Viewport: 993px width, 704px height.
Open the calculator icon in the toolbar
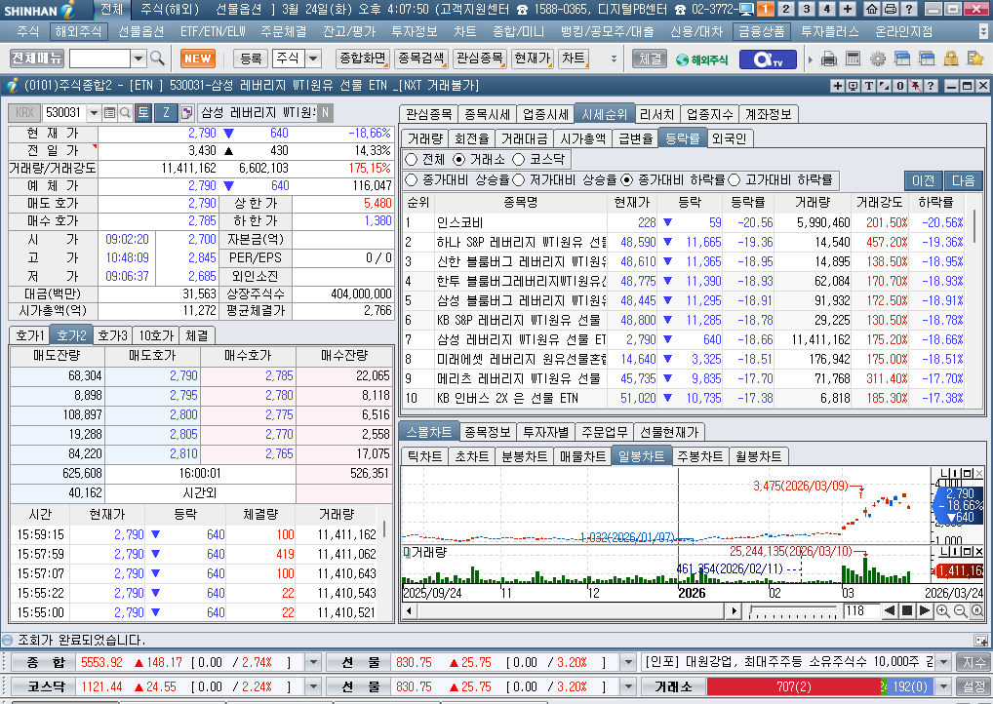click(x=853, y=59)
